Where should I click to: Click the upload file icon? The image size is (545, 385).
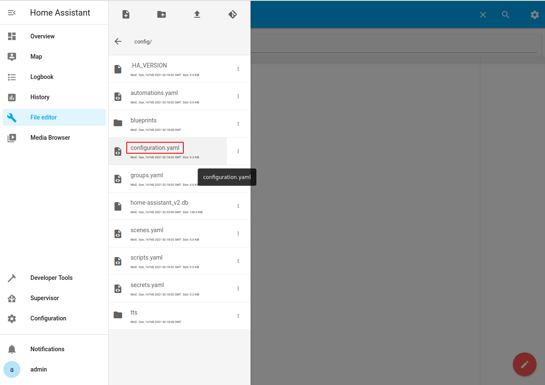(x=197, y=14)
